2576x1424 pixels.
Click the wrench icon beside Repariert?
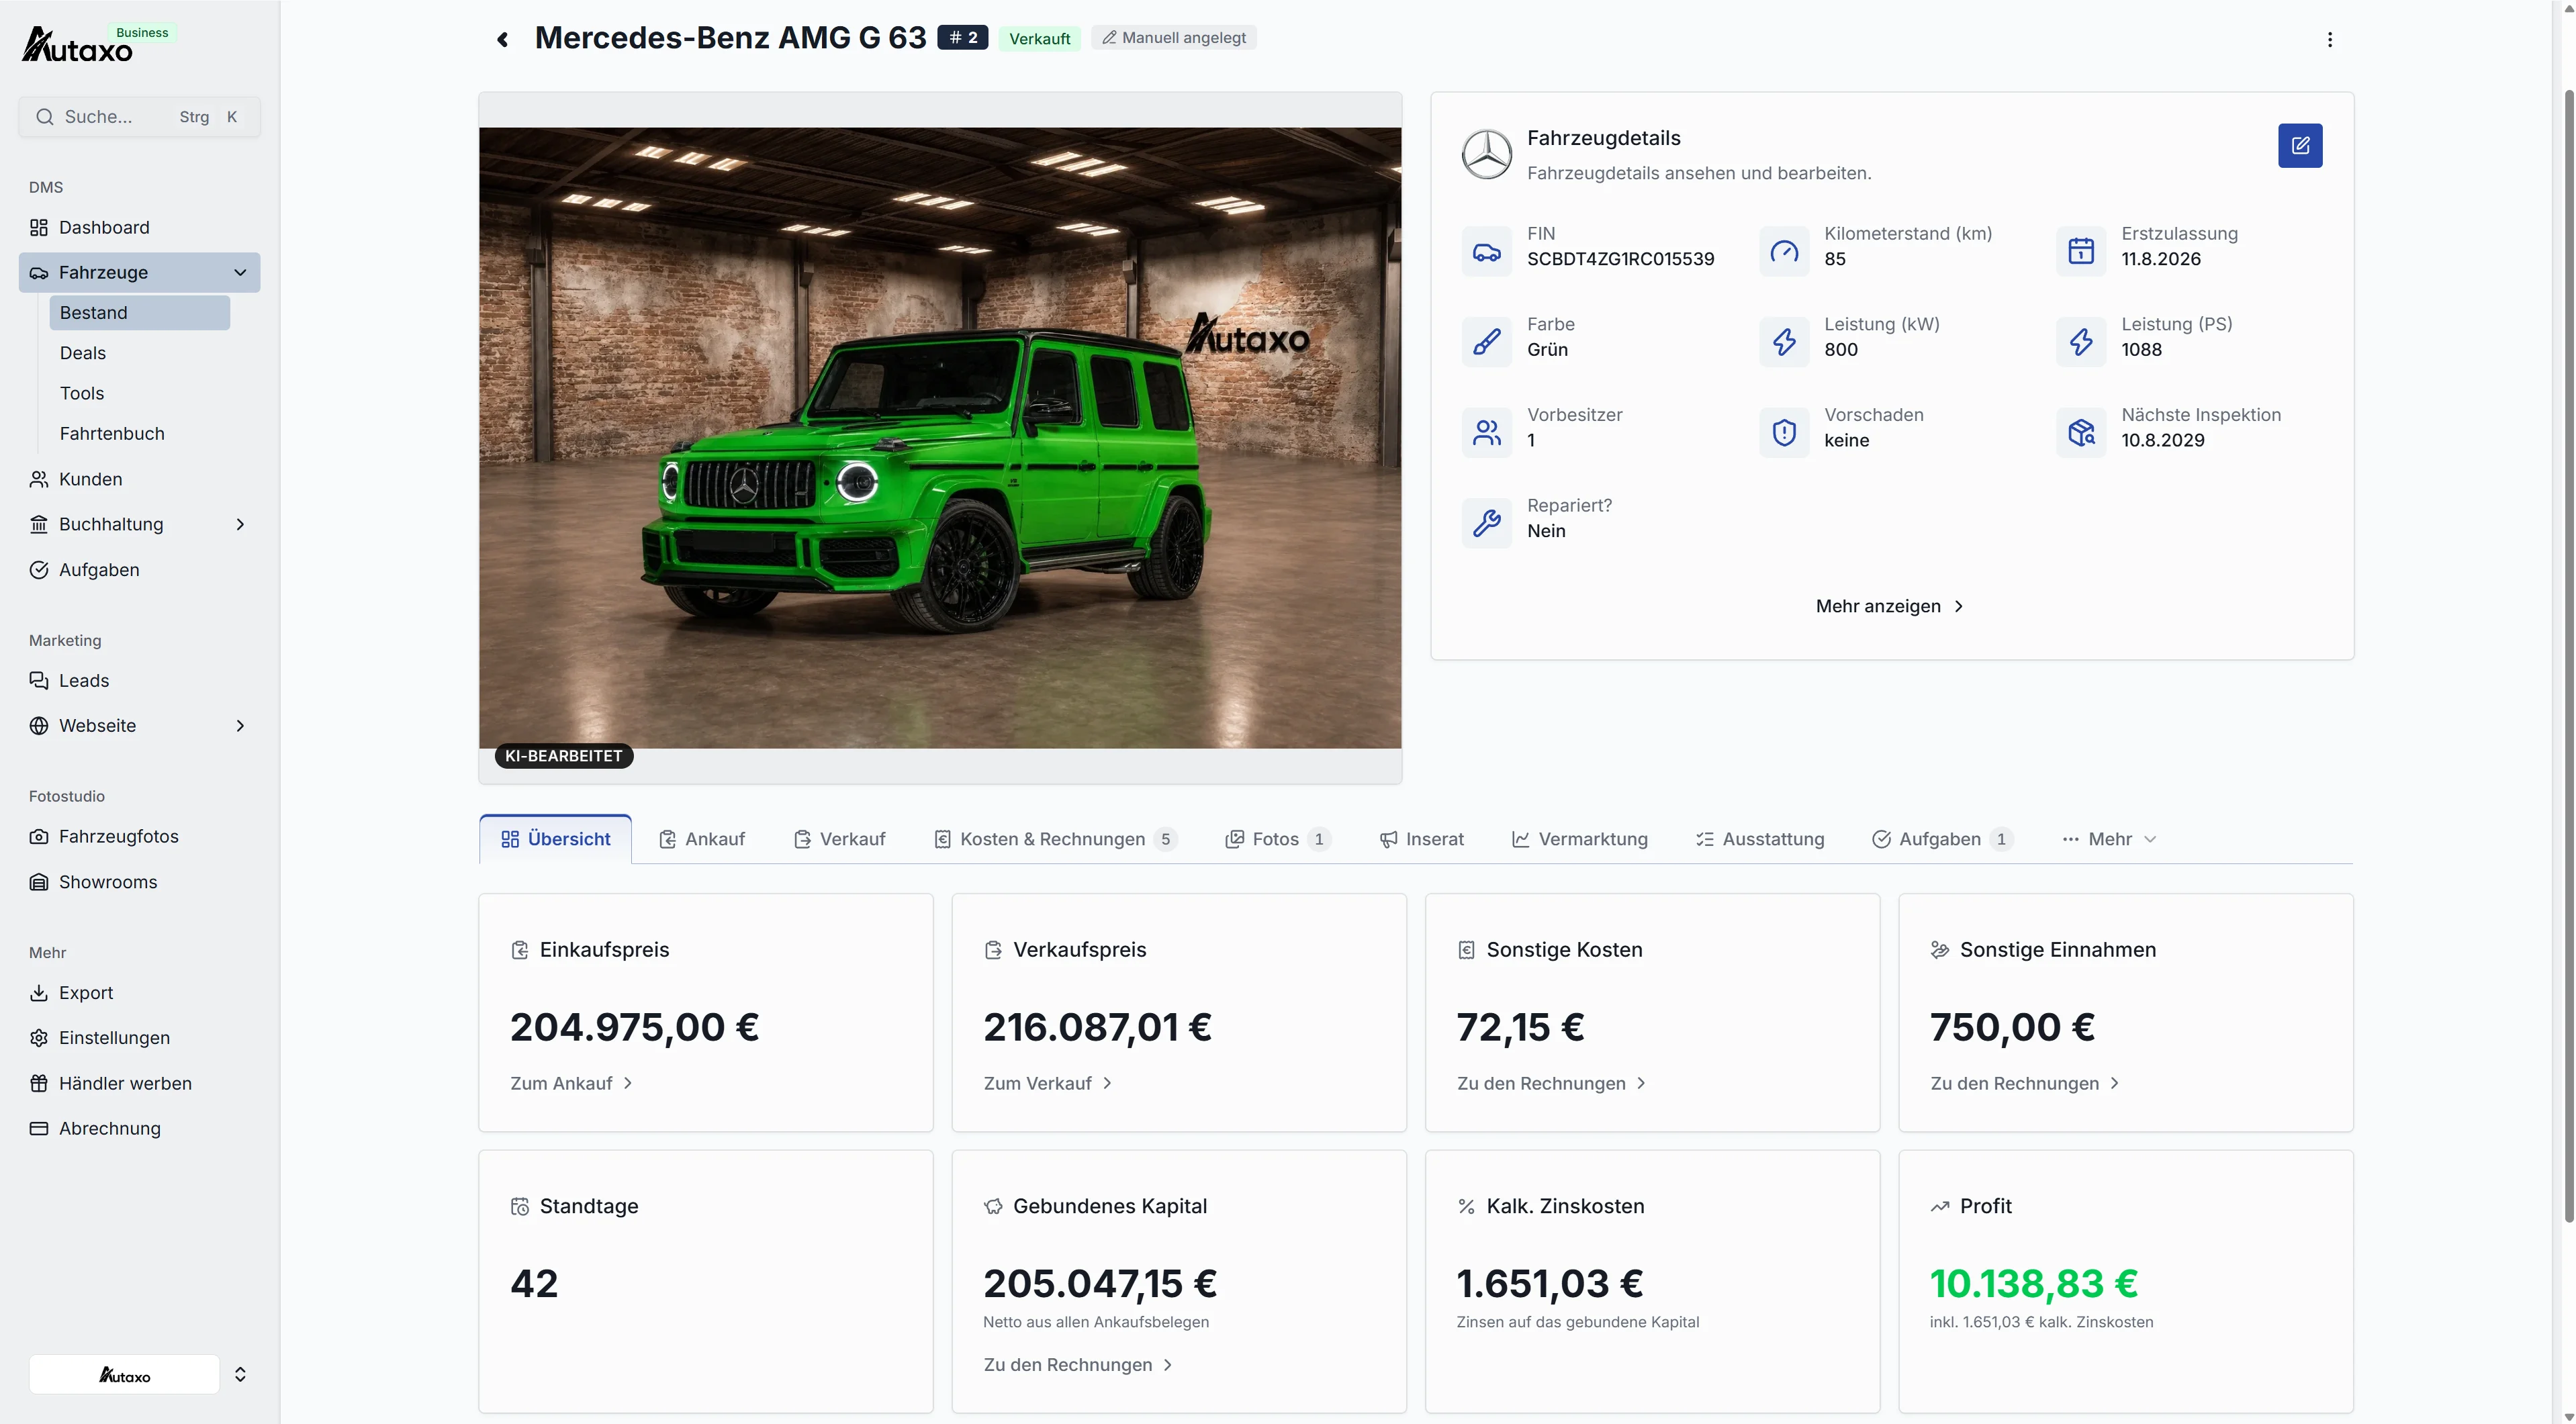click(x=1487, y=523)
